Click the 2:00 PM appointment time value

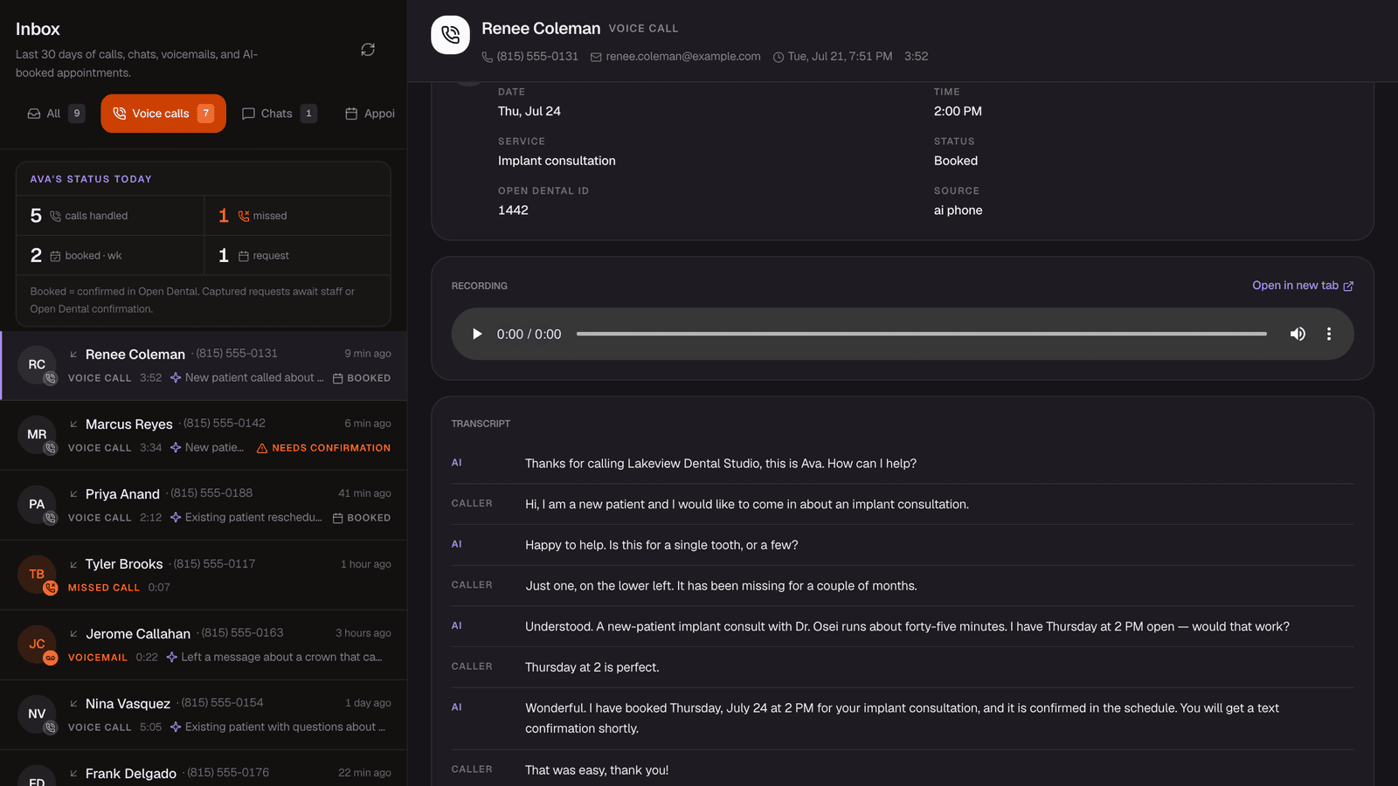click(x=958, y=112)
